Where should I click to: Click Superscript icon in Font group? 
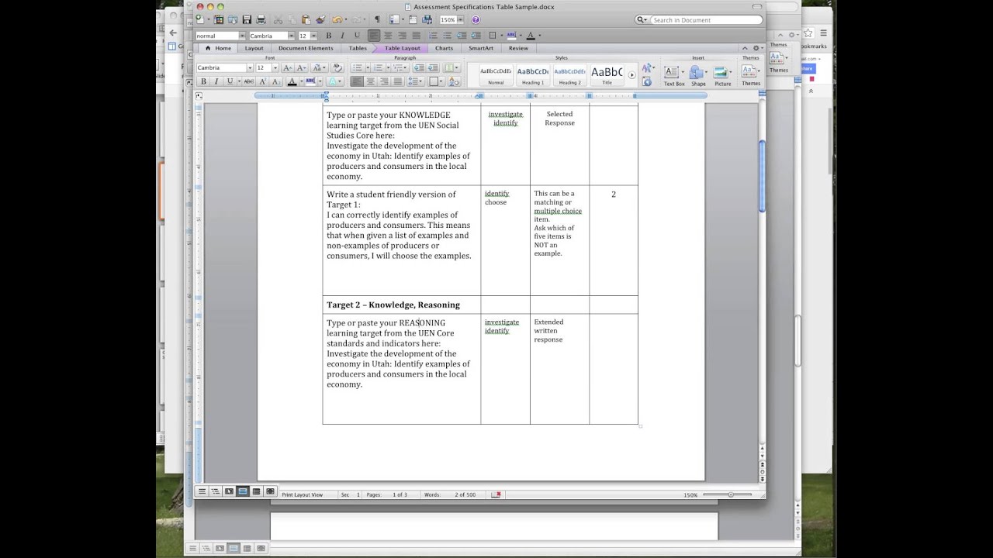click(x=263, y=81)
